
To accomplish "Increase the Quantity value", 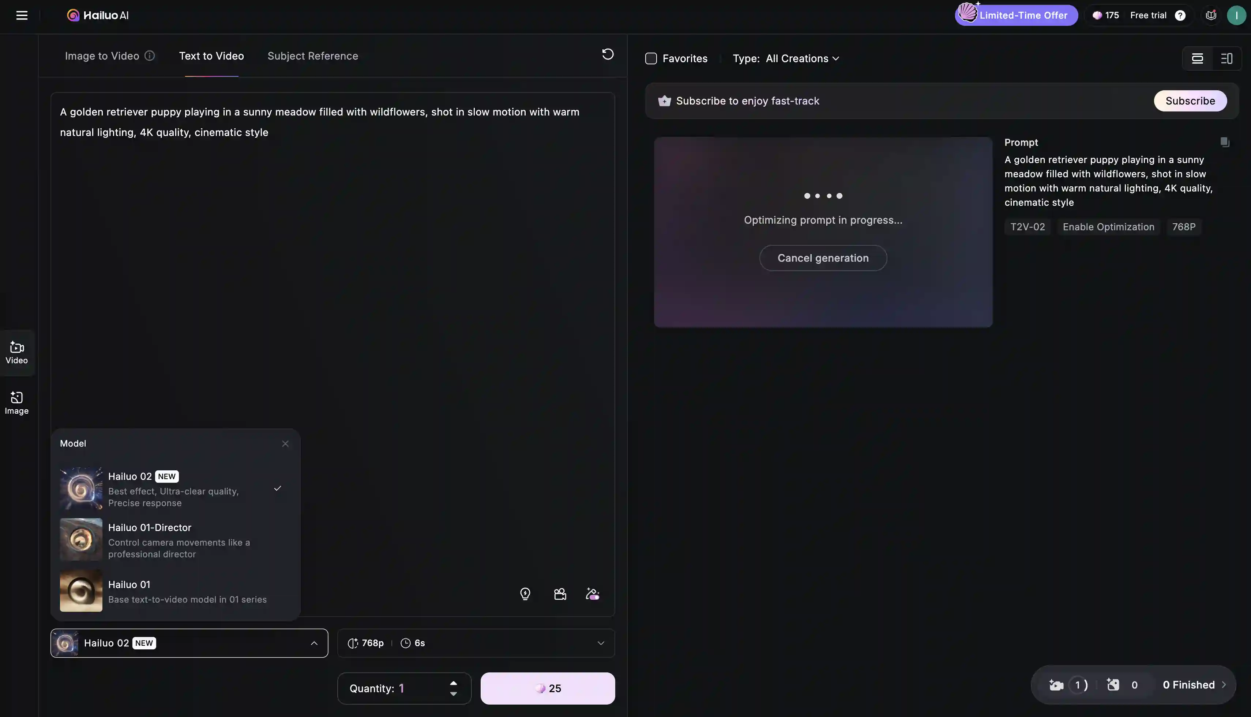I will click(454, 683).
